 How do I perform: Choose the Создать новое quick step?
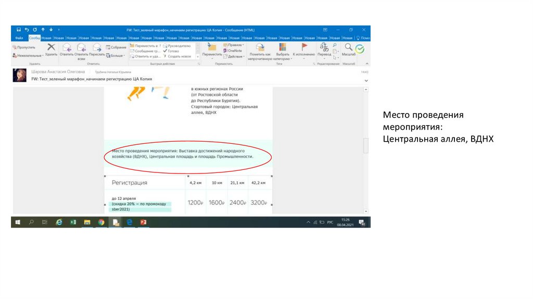pyautogui.click(x=177, y=56)
